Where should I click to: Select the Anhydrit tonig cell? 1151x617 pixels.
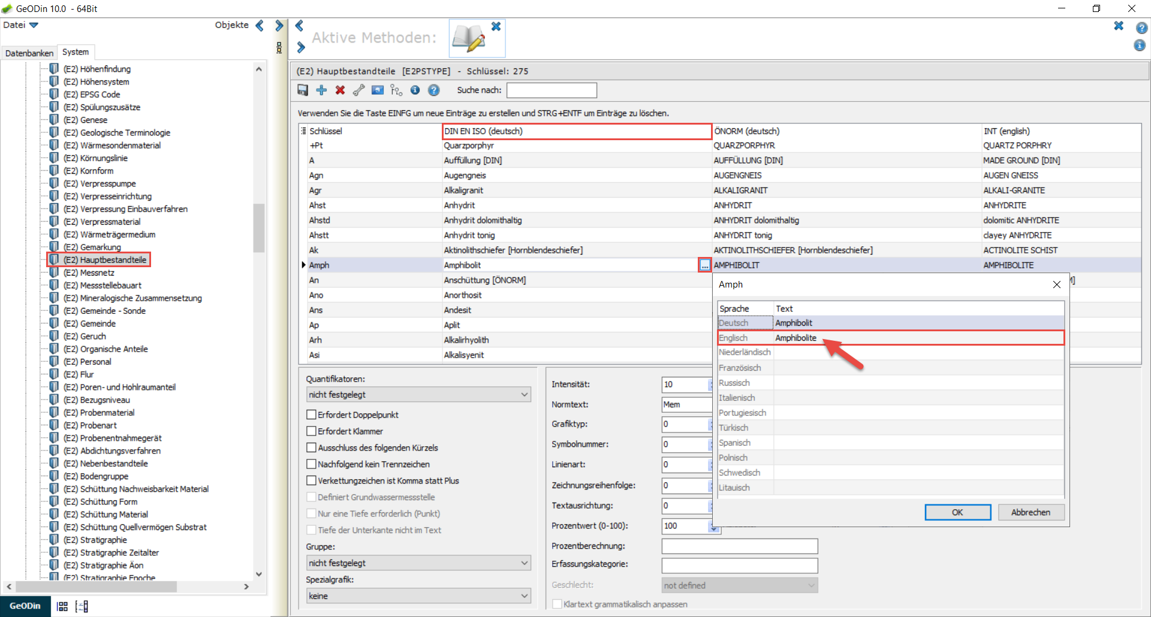coord(576,235)
